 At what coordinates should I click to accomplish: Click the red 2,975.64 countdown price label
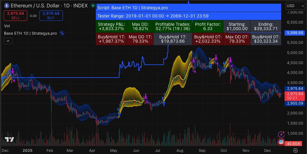pos(295,96)
